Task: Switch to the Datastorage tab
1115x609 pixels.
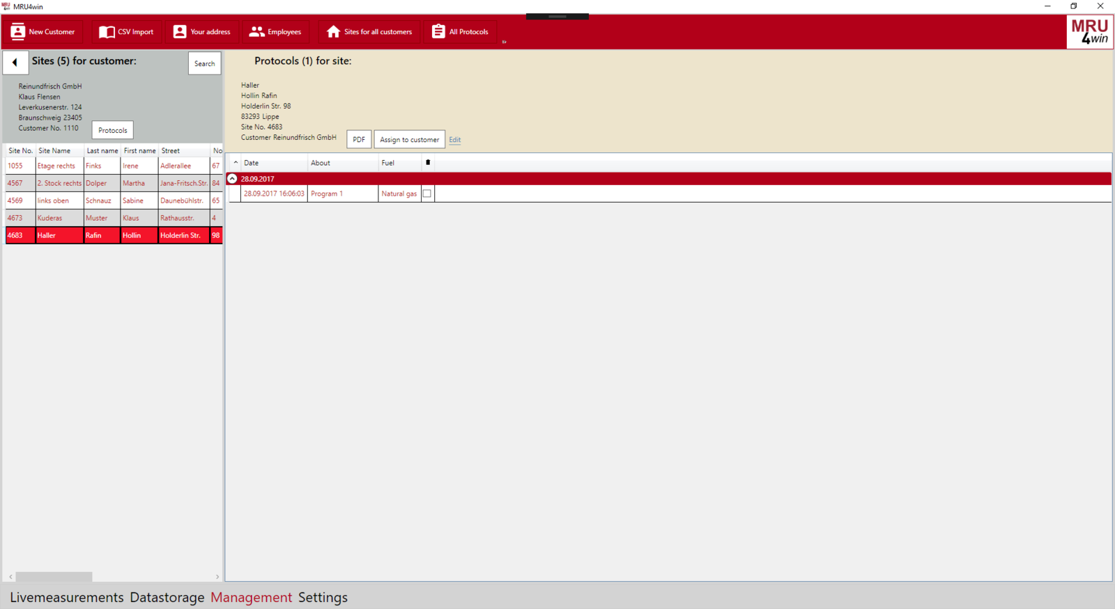Action: click(167, 597)
